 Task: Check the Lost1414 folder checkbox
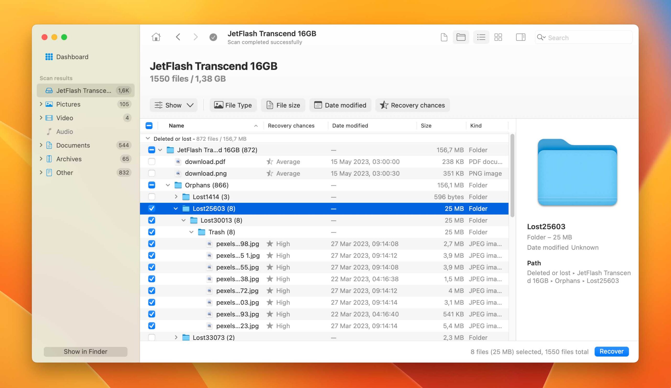click(x=152, y=197)
